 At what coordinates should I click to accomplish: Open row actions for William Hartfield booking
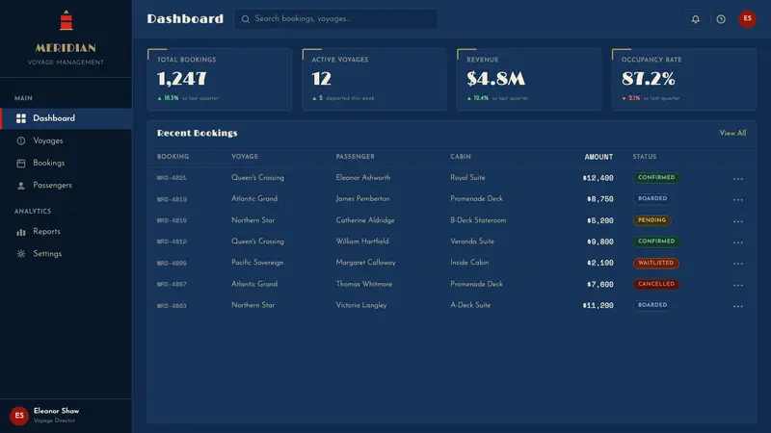point(737,242)
